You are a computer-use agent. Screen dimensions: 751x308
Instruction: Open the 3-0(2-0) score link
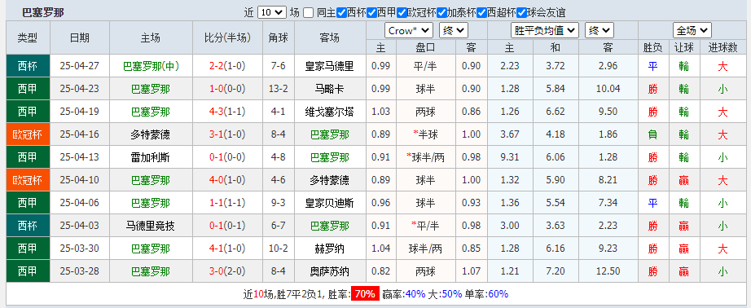[227, 271]
